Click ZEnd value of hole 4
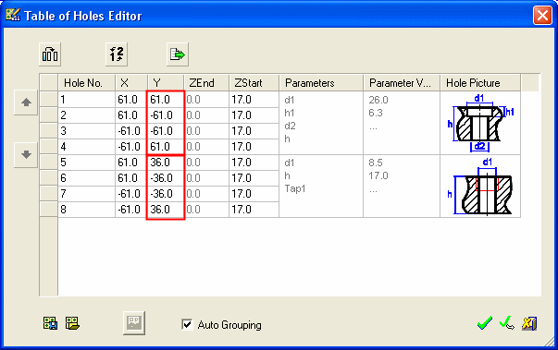This screenshot has height=350, width=558. [206, 147]
